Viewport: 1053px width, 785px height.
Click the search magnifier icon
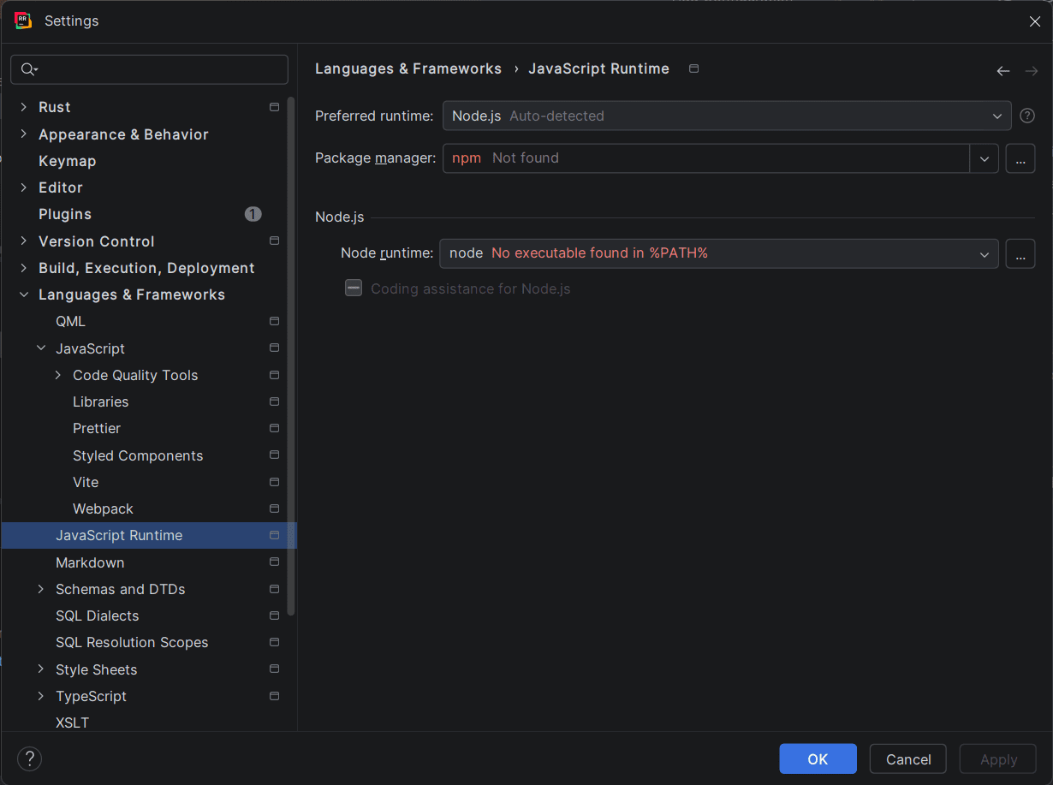coord(28,69)
